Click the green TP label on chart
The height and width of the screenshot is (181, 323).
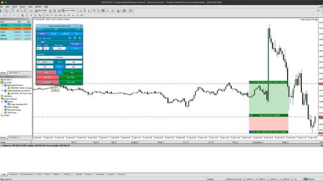click(x=268, y=82)
